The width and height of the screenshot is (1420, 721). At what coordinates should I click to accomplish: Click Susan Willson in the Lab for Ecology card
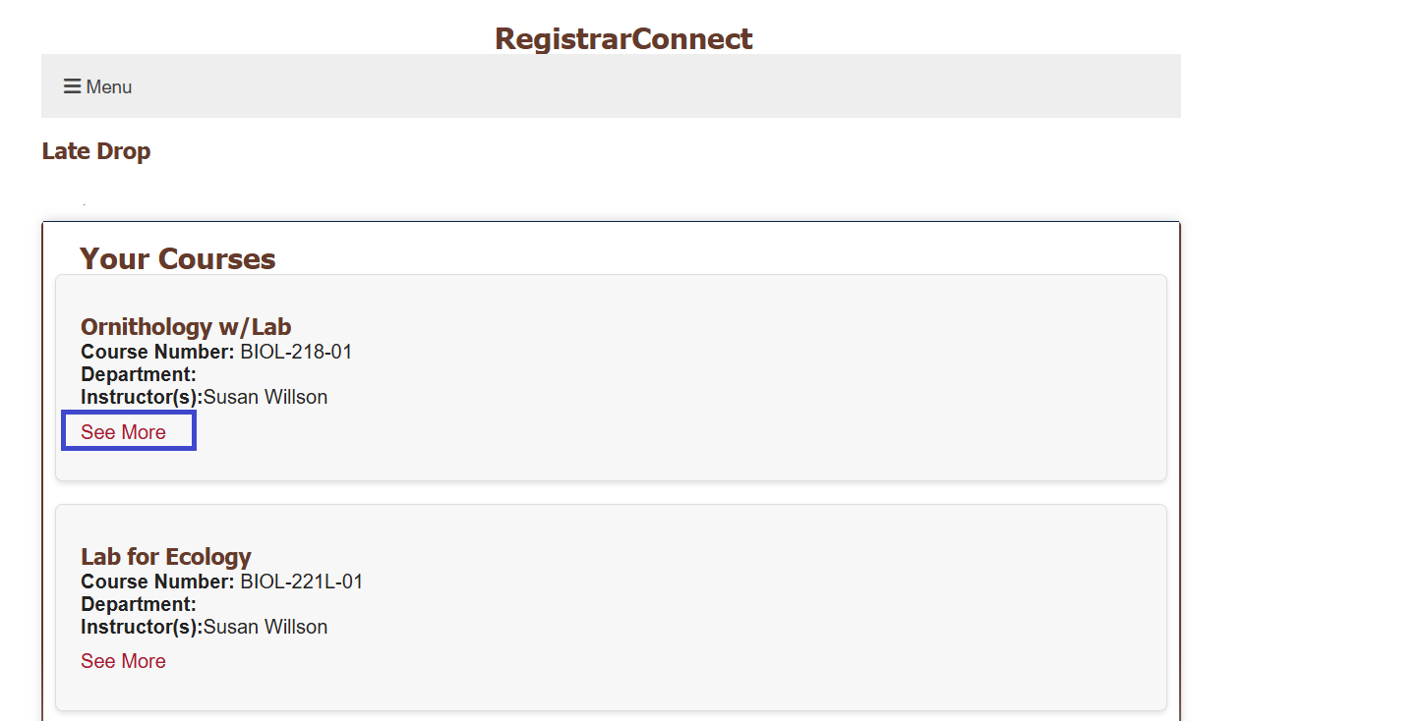(266, 627)
